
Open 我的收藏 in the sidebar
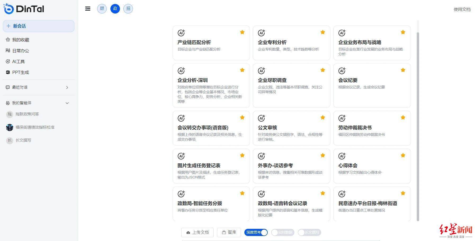pos(21,40)
